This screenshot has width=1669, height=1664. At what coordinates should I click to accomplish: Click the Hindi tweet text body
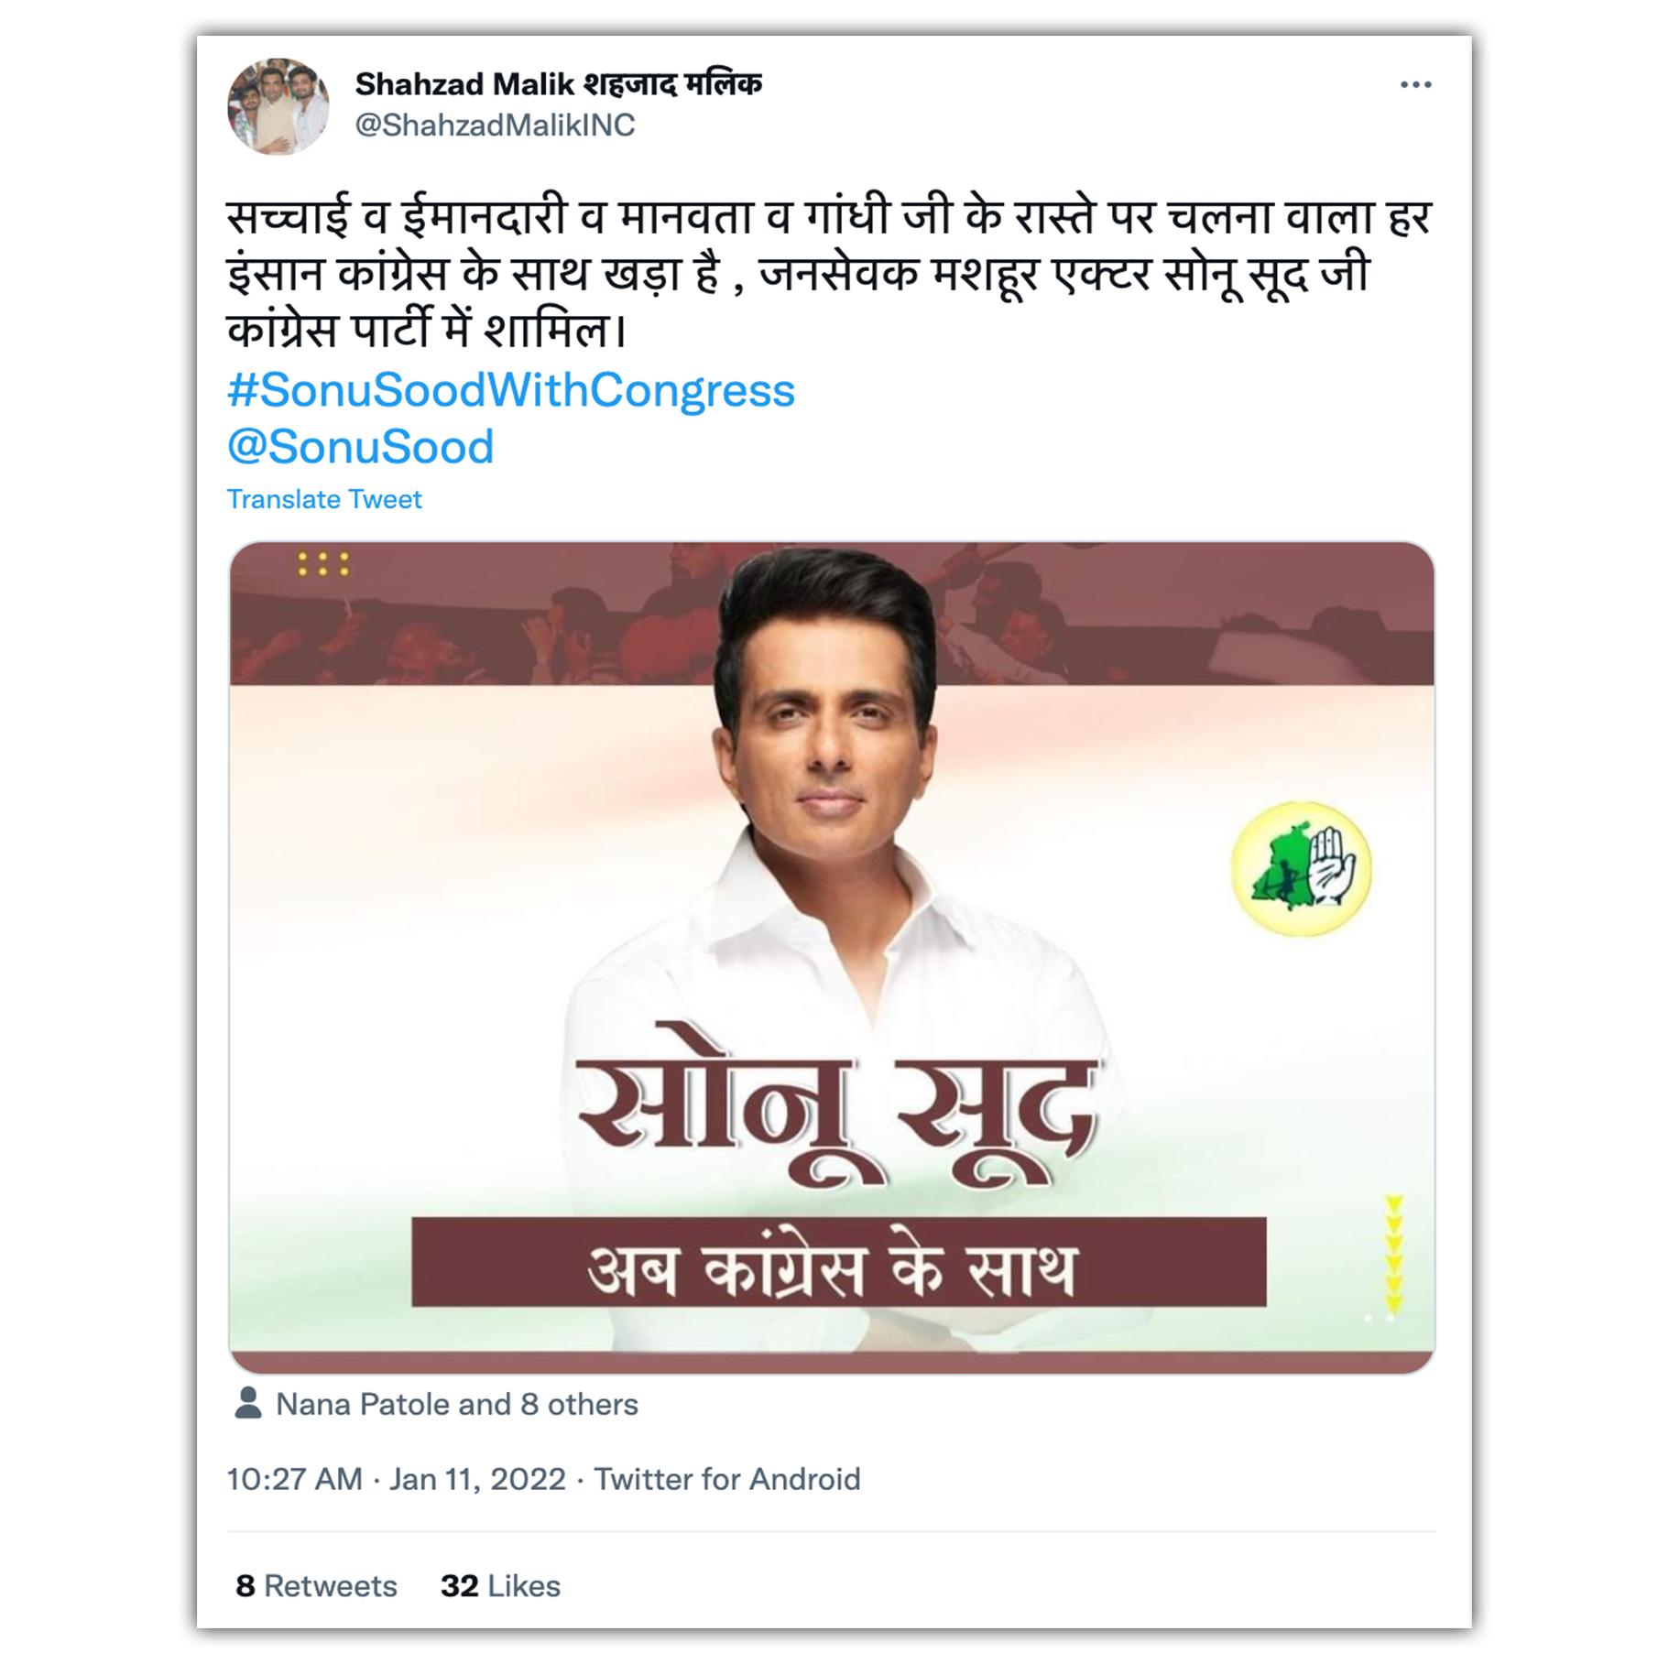(x=829, y=273)
